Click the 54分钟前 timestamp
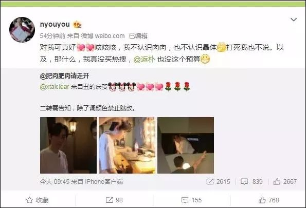The width and height of the screenshot is (306, 208). [x=52, y=36]
